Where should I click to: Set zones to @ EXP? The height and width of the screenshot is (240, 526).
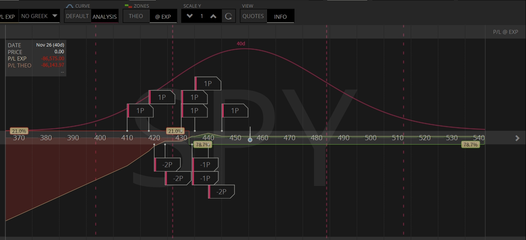click(163, 17)
